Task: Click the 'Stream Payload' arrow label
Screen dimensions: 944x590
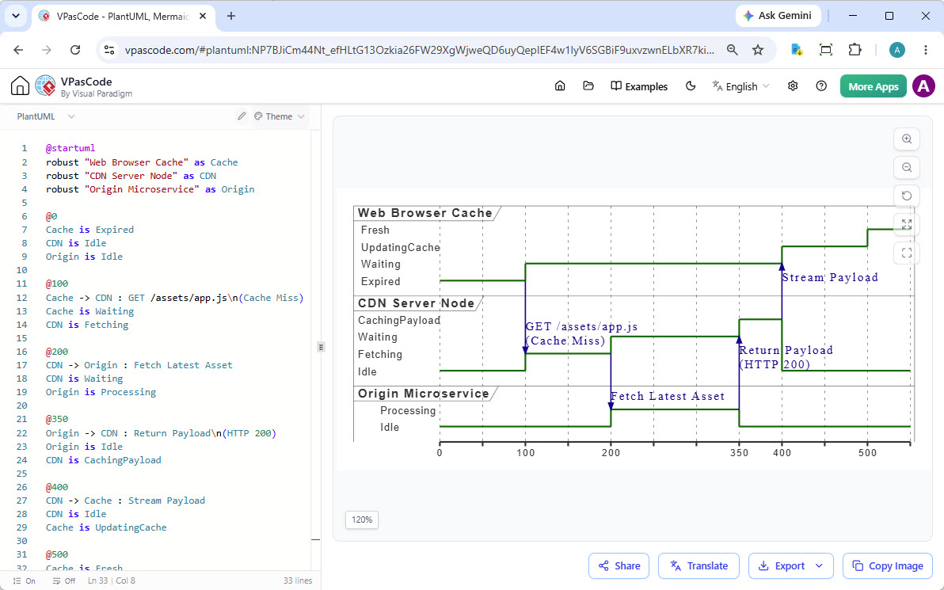Action: coord(830,277)
